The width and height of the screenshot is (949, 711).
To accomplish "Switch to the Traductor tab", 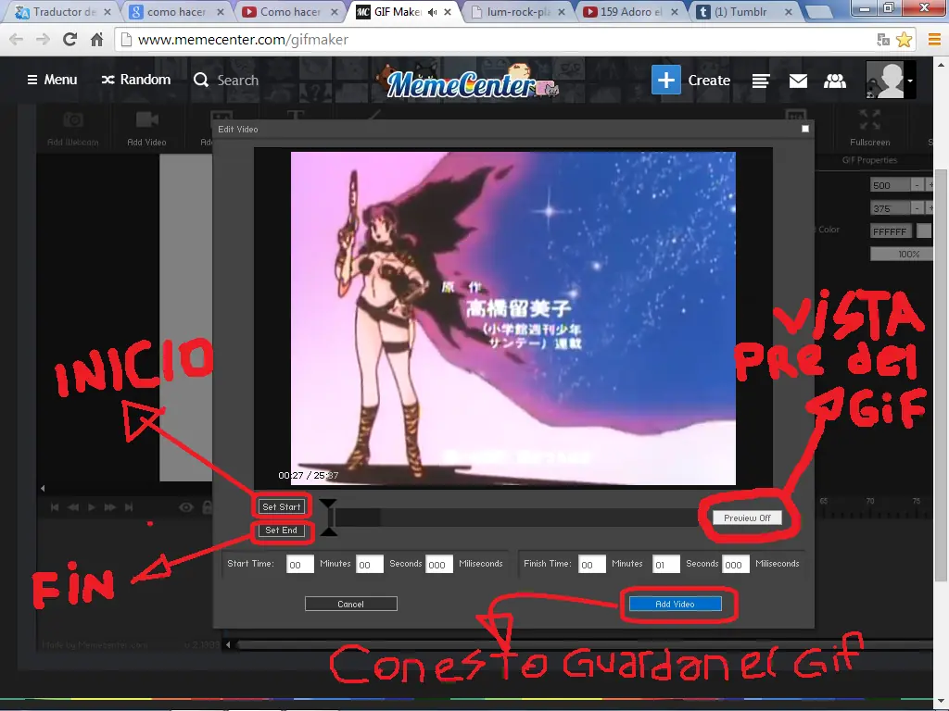I will coord(63,11).
